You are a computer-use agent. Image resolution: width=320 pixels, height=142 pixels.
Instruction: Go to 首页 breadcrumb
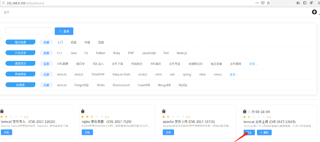point(7,12)
